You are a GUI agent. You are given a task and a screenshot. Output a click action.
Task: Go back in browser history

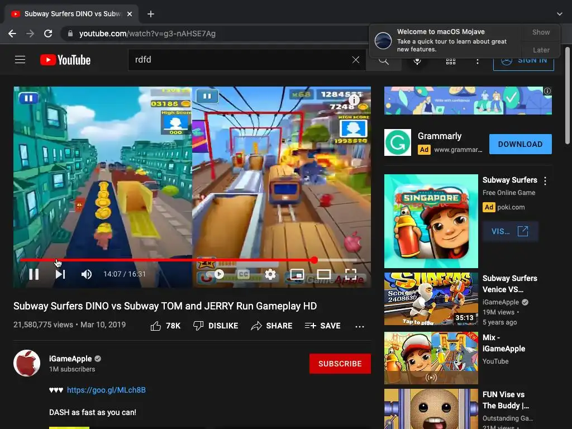click(x=12, y=34)
